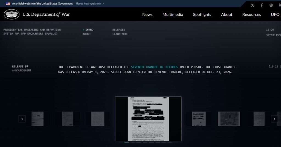Screen dimensions: 281x147
Task: Click the last carousel indicator dash
Action: click(170, 143)
